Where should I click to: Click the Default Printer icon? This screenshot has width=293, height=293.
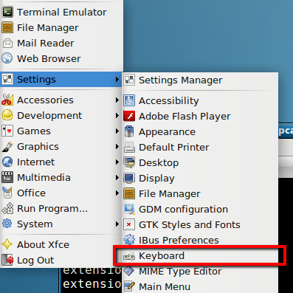coord(129,147)
